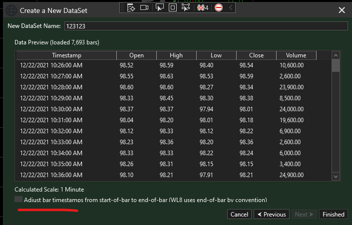Click the low price 97.91 in last row
This screenshot has width=352, height=225.
point(206,175)
